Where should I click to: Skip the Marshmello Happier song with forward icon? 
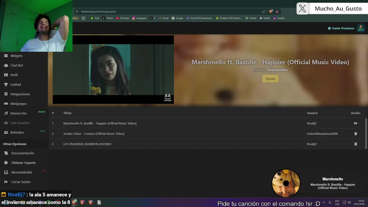(356, 123)
